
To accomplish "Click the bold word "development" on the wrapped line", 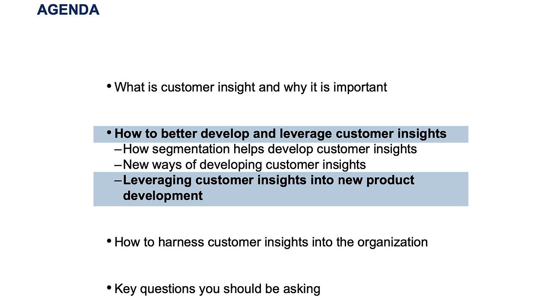I will 163,196.
